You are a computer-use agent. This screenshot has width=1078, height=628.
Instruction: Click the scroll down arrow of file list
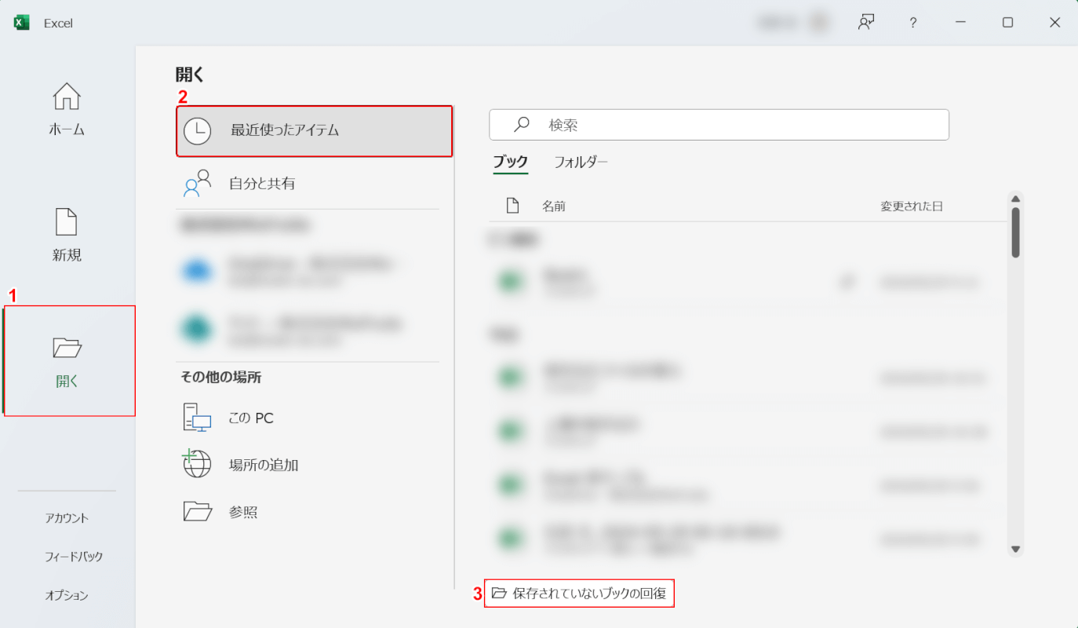click(1015, 549)
